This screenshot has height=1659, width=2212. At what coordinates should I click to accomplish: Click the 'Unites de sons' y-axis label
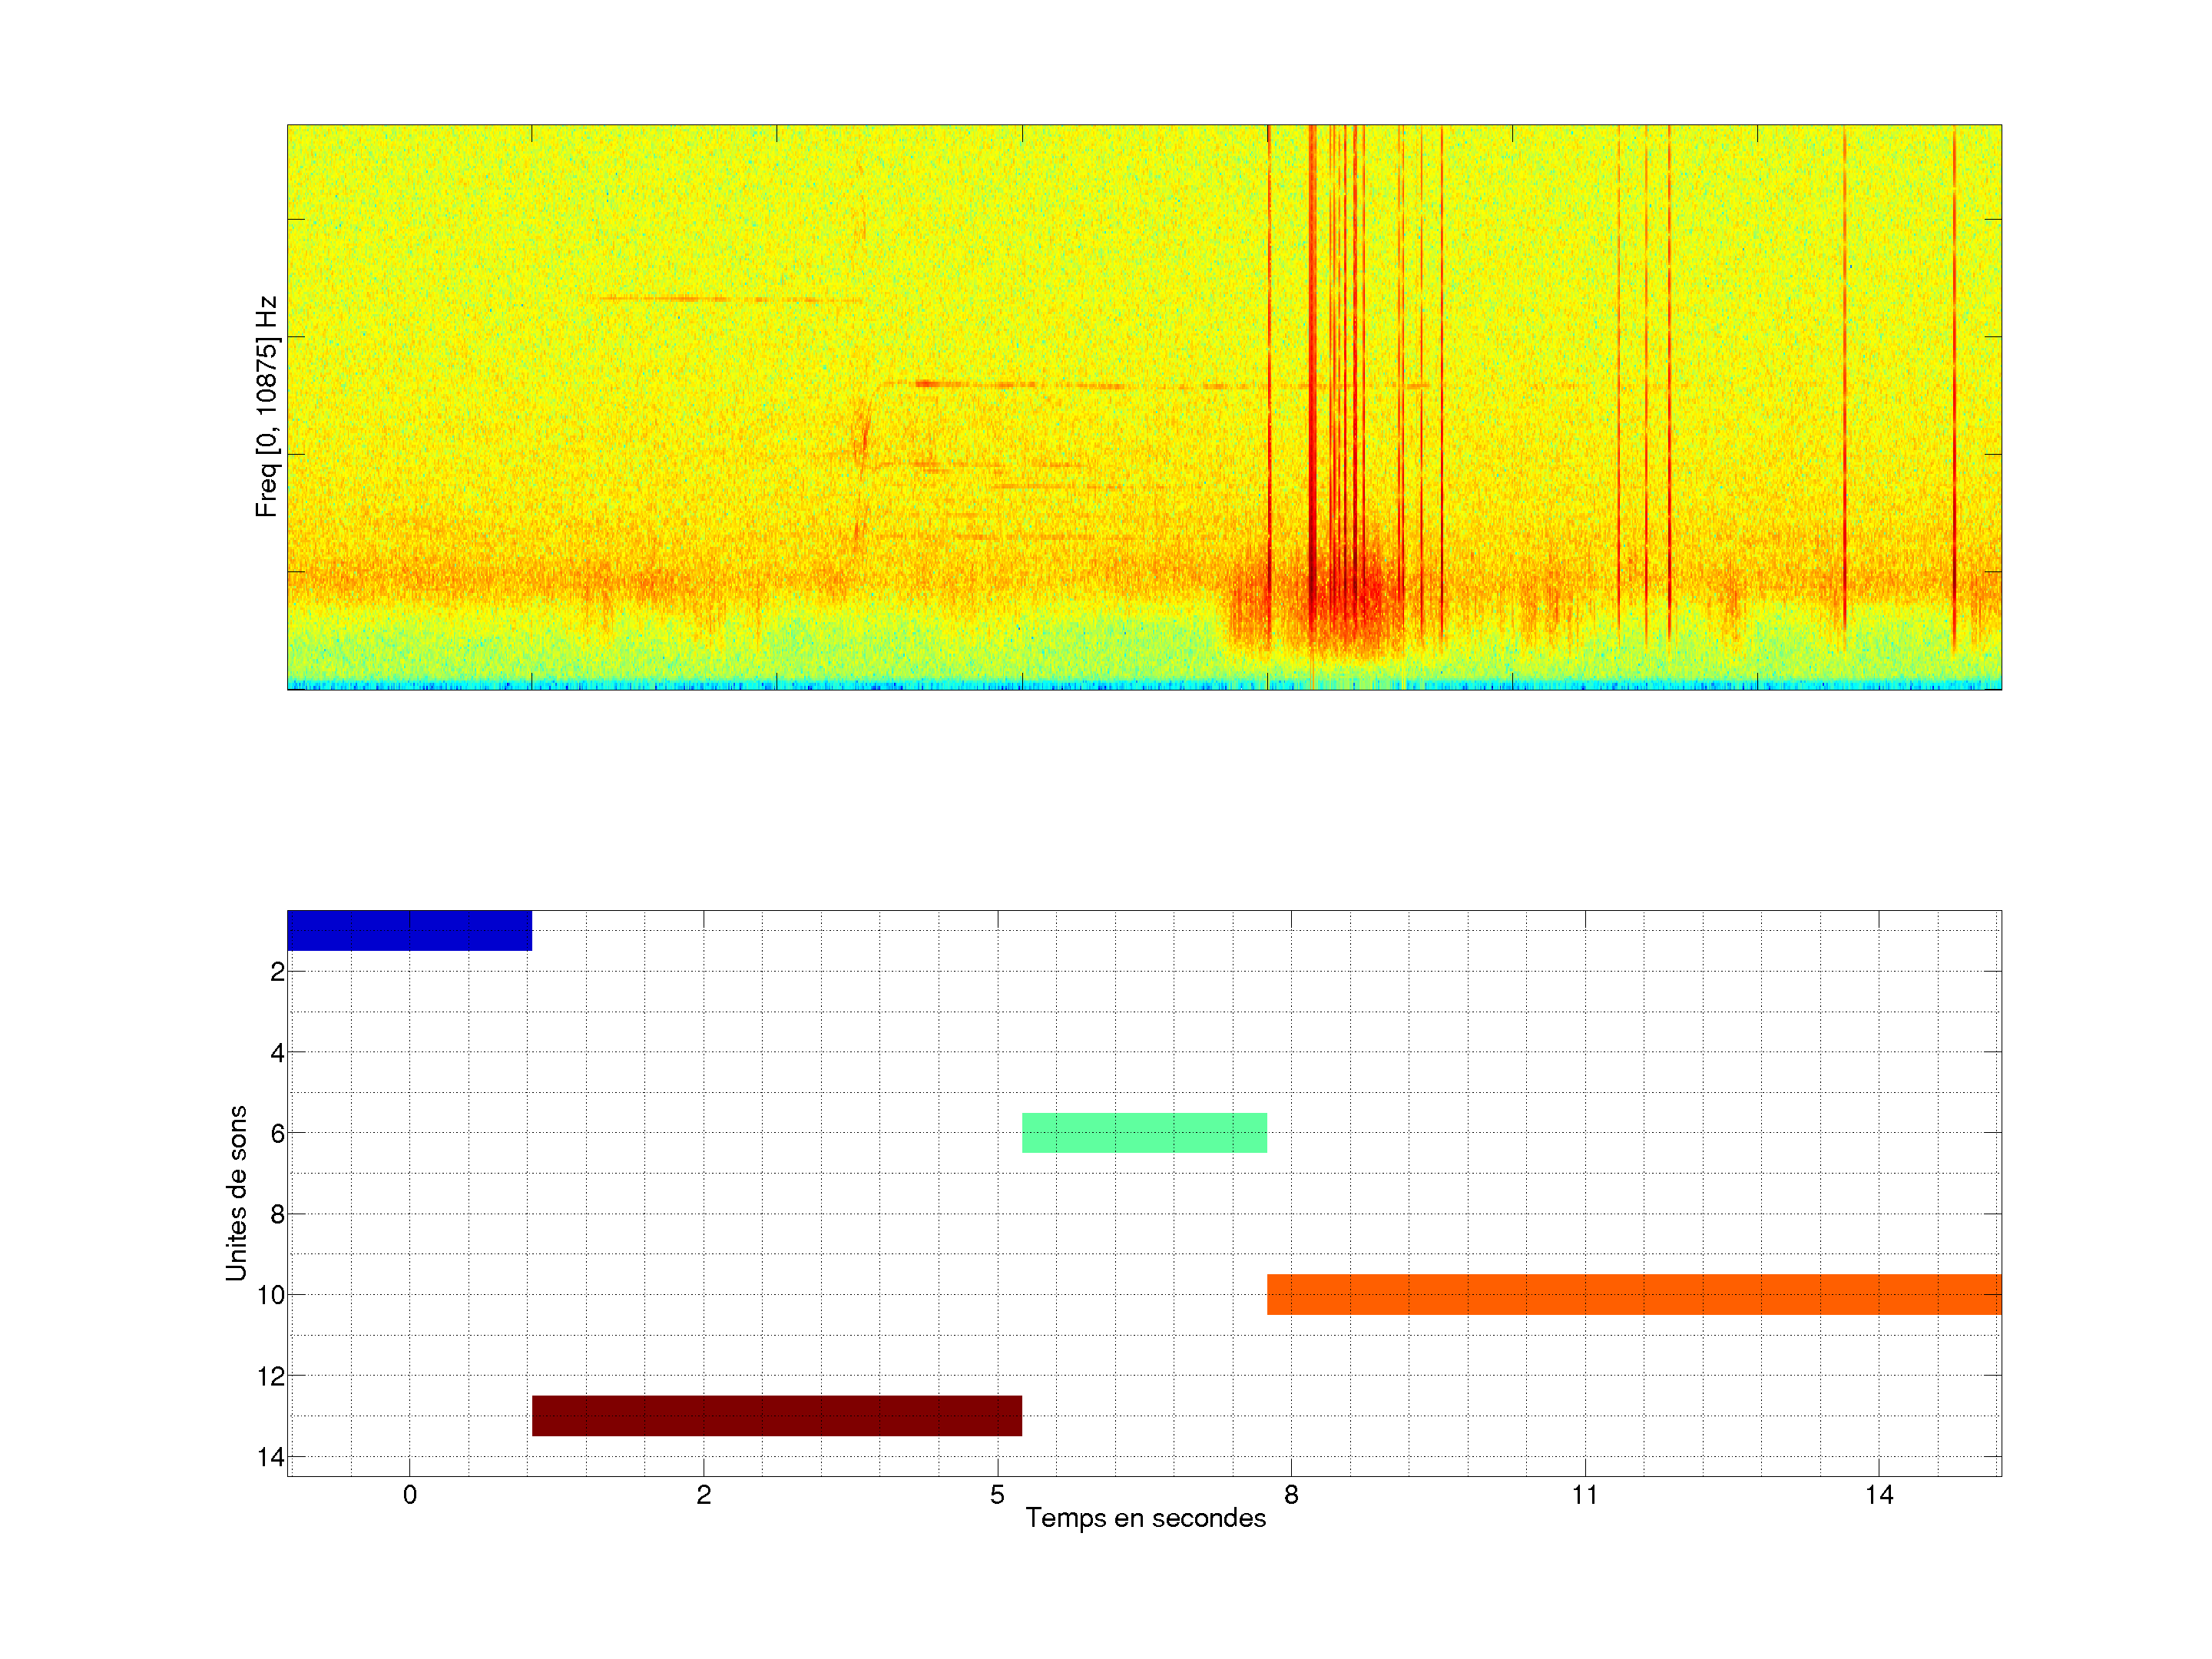tap(236, 1193)
